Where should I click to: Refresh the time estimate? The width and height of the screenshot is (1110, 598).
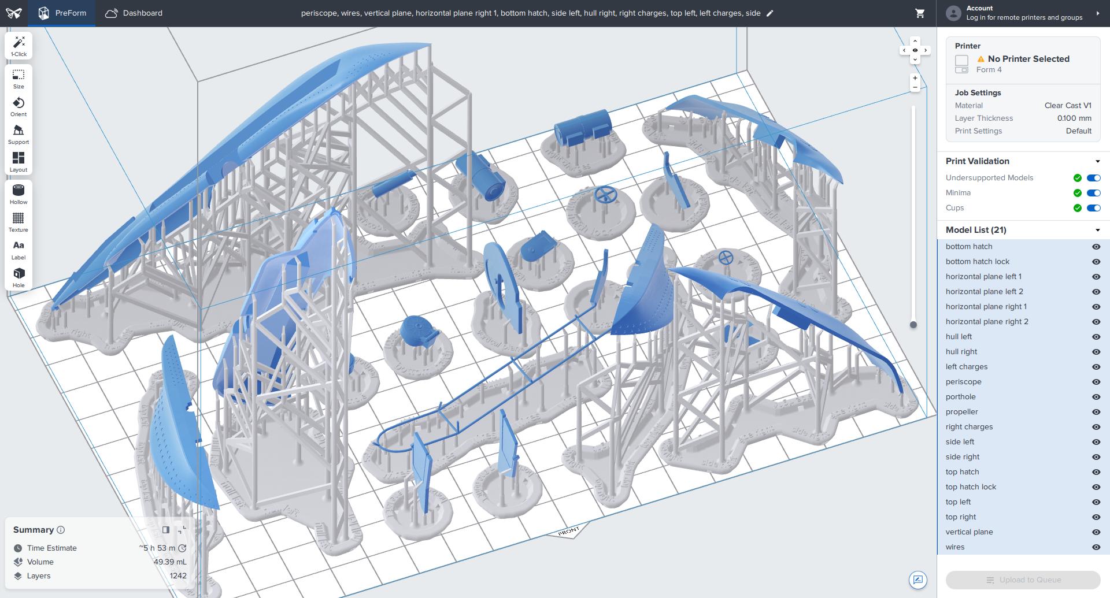pyautogui.click(x=182, y=548)
